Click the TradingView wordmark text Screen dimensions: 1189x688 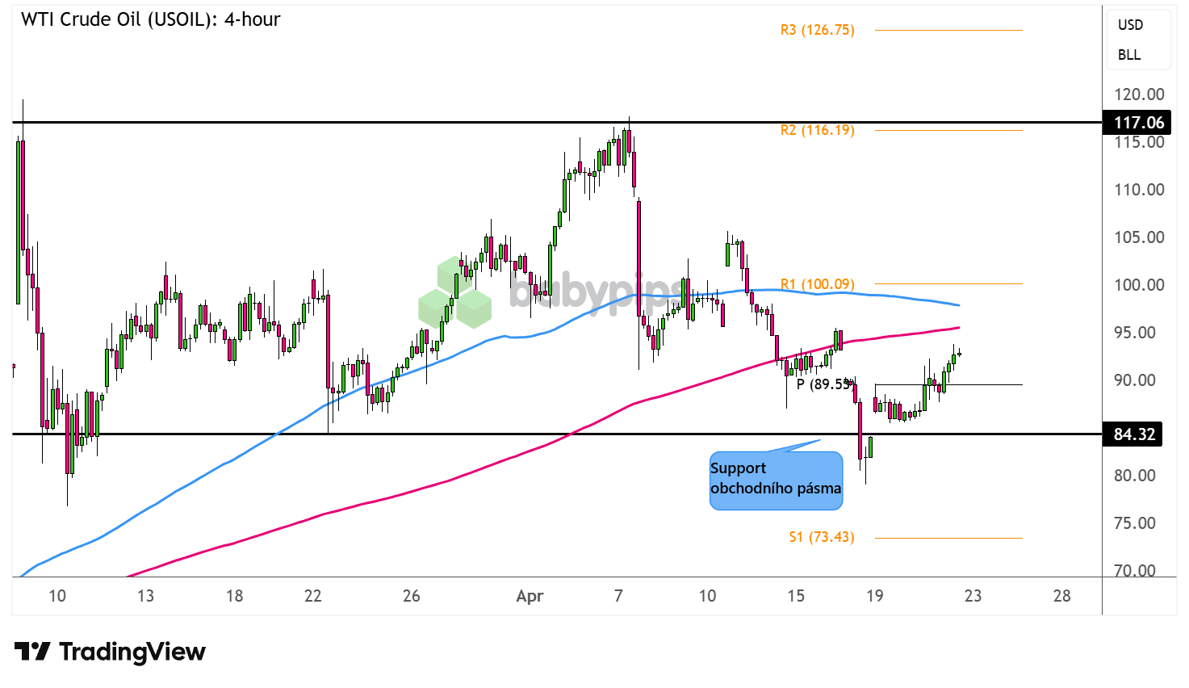click(132, 652)
